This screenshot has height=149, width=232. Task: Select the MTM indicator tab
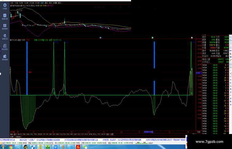click(x=91, y=134)
